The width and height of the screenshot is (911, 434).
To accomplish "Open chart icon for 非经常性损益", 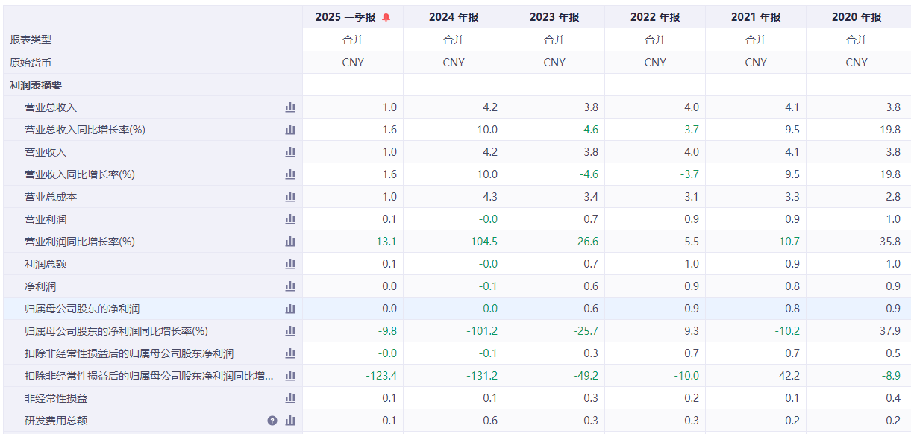I will (x=290, y=398).
